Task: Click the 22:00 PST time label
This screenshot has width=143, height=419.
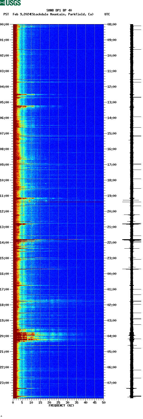Action: pyautogui.click(x=5, y=367)
